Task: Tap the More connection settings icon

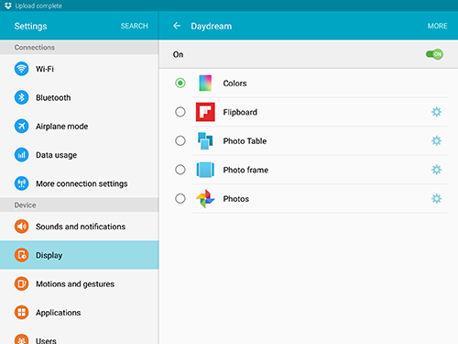Action: (21, 183)
